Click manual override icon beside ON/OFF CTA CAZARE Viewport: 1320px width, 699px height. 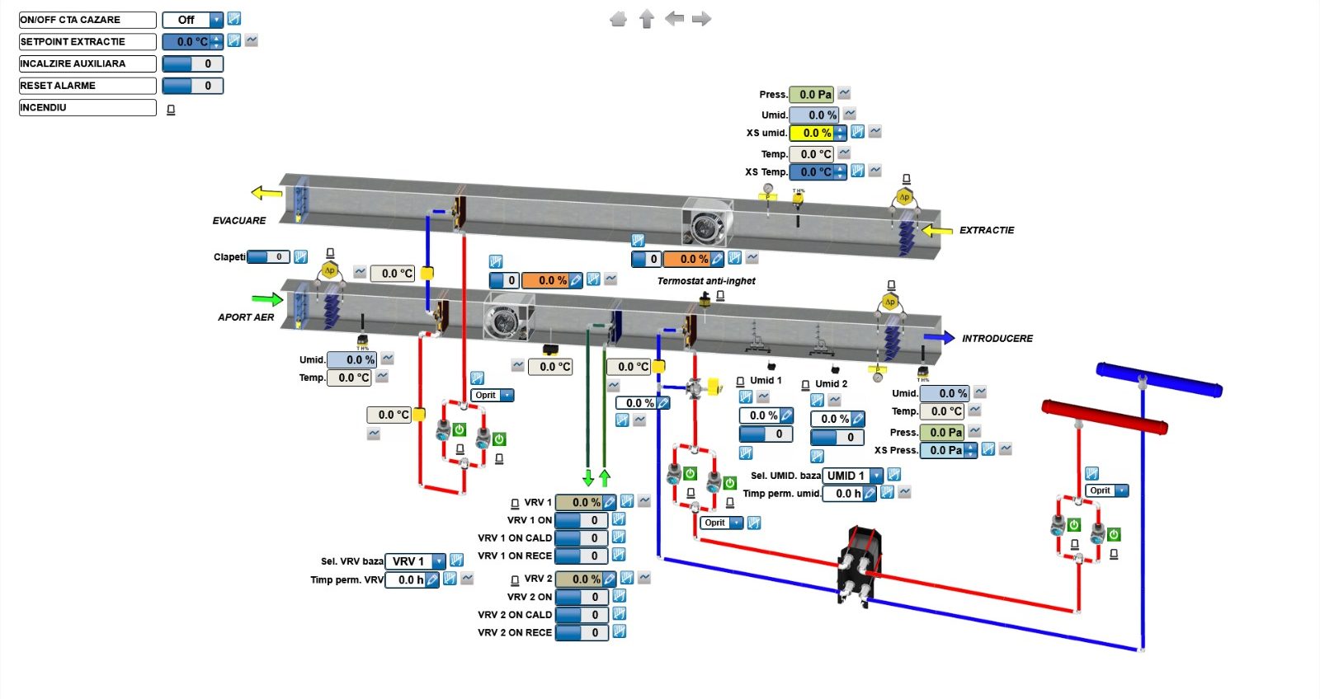point(234,19)
